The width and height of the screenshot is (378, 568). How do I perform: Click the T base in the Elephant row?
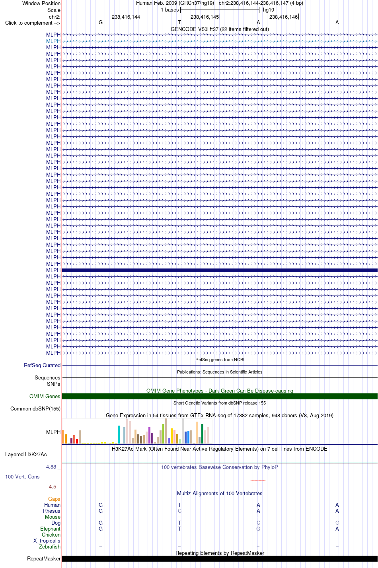click(179, 529)
